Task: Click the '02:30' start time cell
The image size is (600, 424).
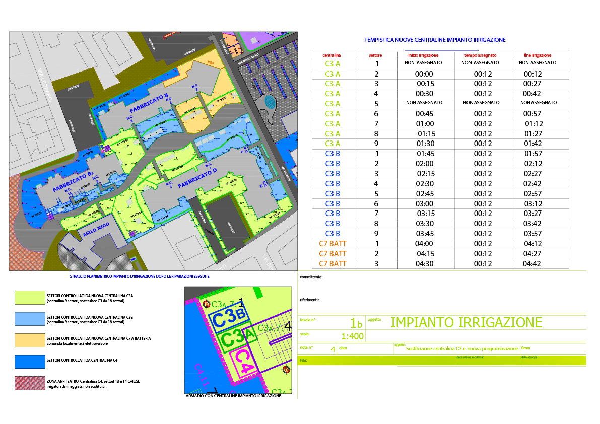Action: point(425,184)
